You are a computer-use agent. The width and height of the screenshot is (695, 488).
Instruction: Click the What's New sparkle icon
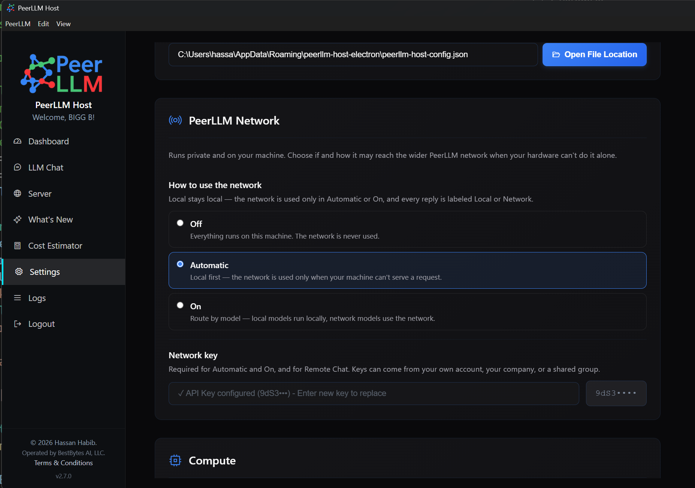[x=17, y=220]
